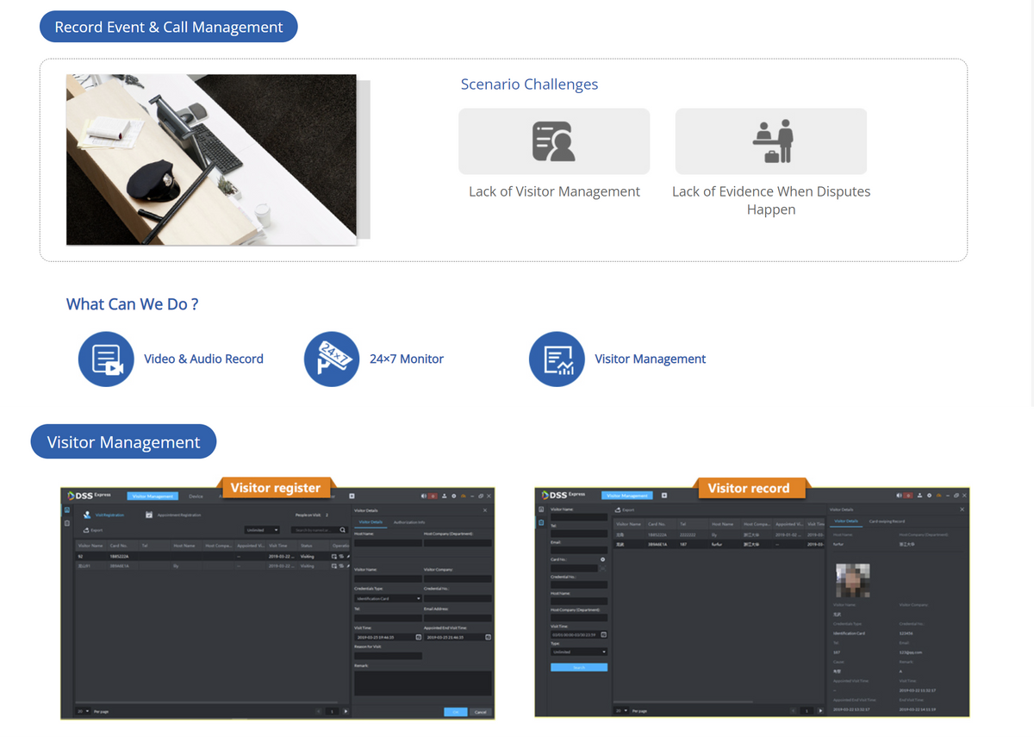Viewport: 1034px width, 737px height.
Task: Click blue Search button in Visitor record screenshot
Action: (x=579, y=667)
